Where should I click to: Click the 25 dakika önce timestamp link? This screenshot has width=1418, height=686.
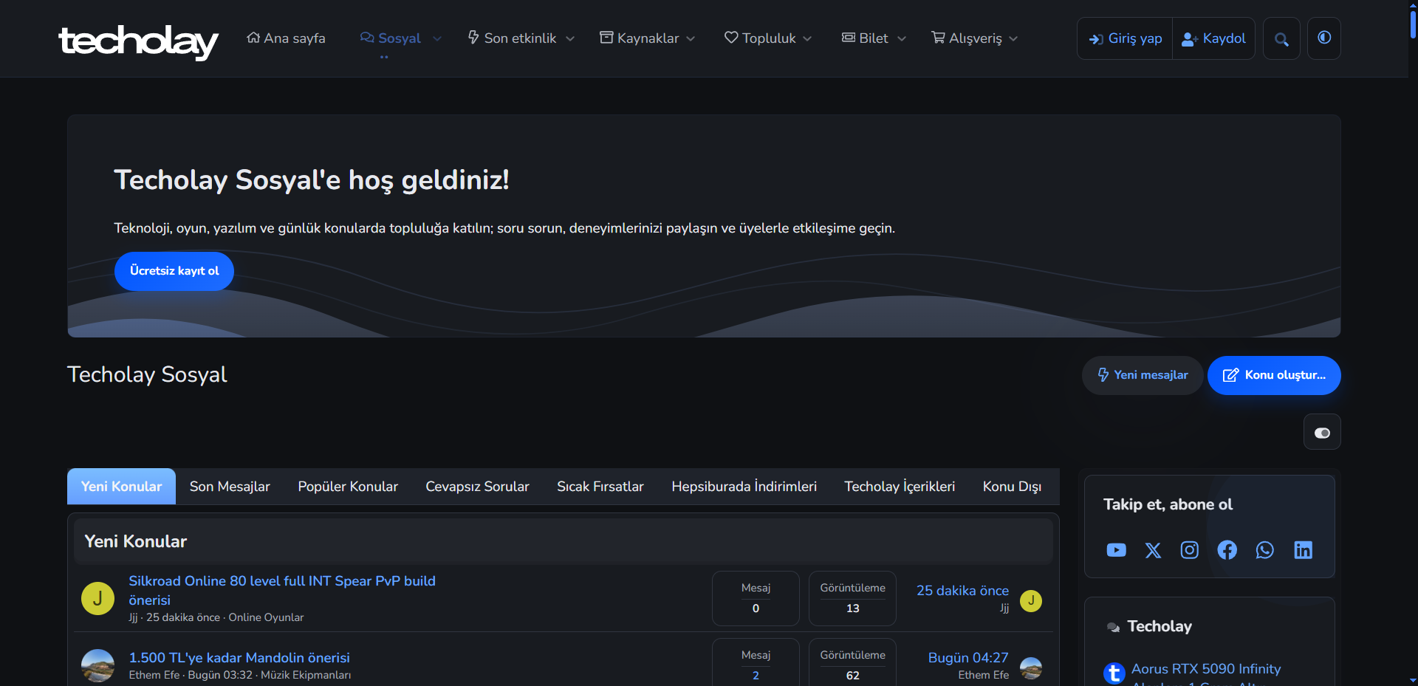pyautogui.click(x=962, y=590)
